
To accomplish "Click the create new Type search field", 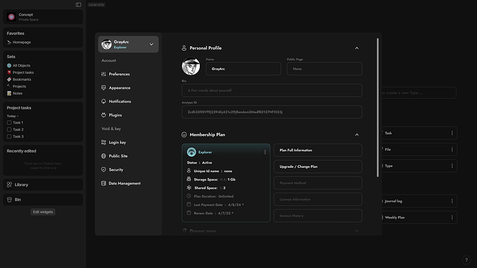I will tap(419, 93).
